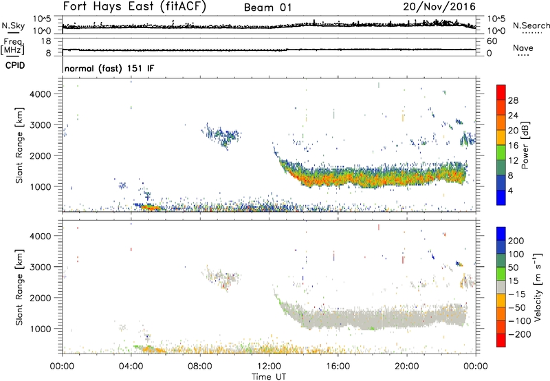Click the 'N.Sky' legend label

(13, 25)
